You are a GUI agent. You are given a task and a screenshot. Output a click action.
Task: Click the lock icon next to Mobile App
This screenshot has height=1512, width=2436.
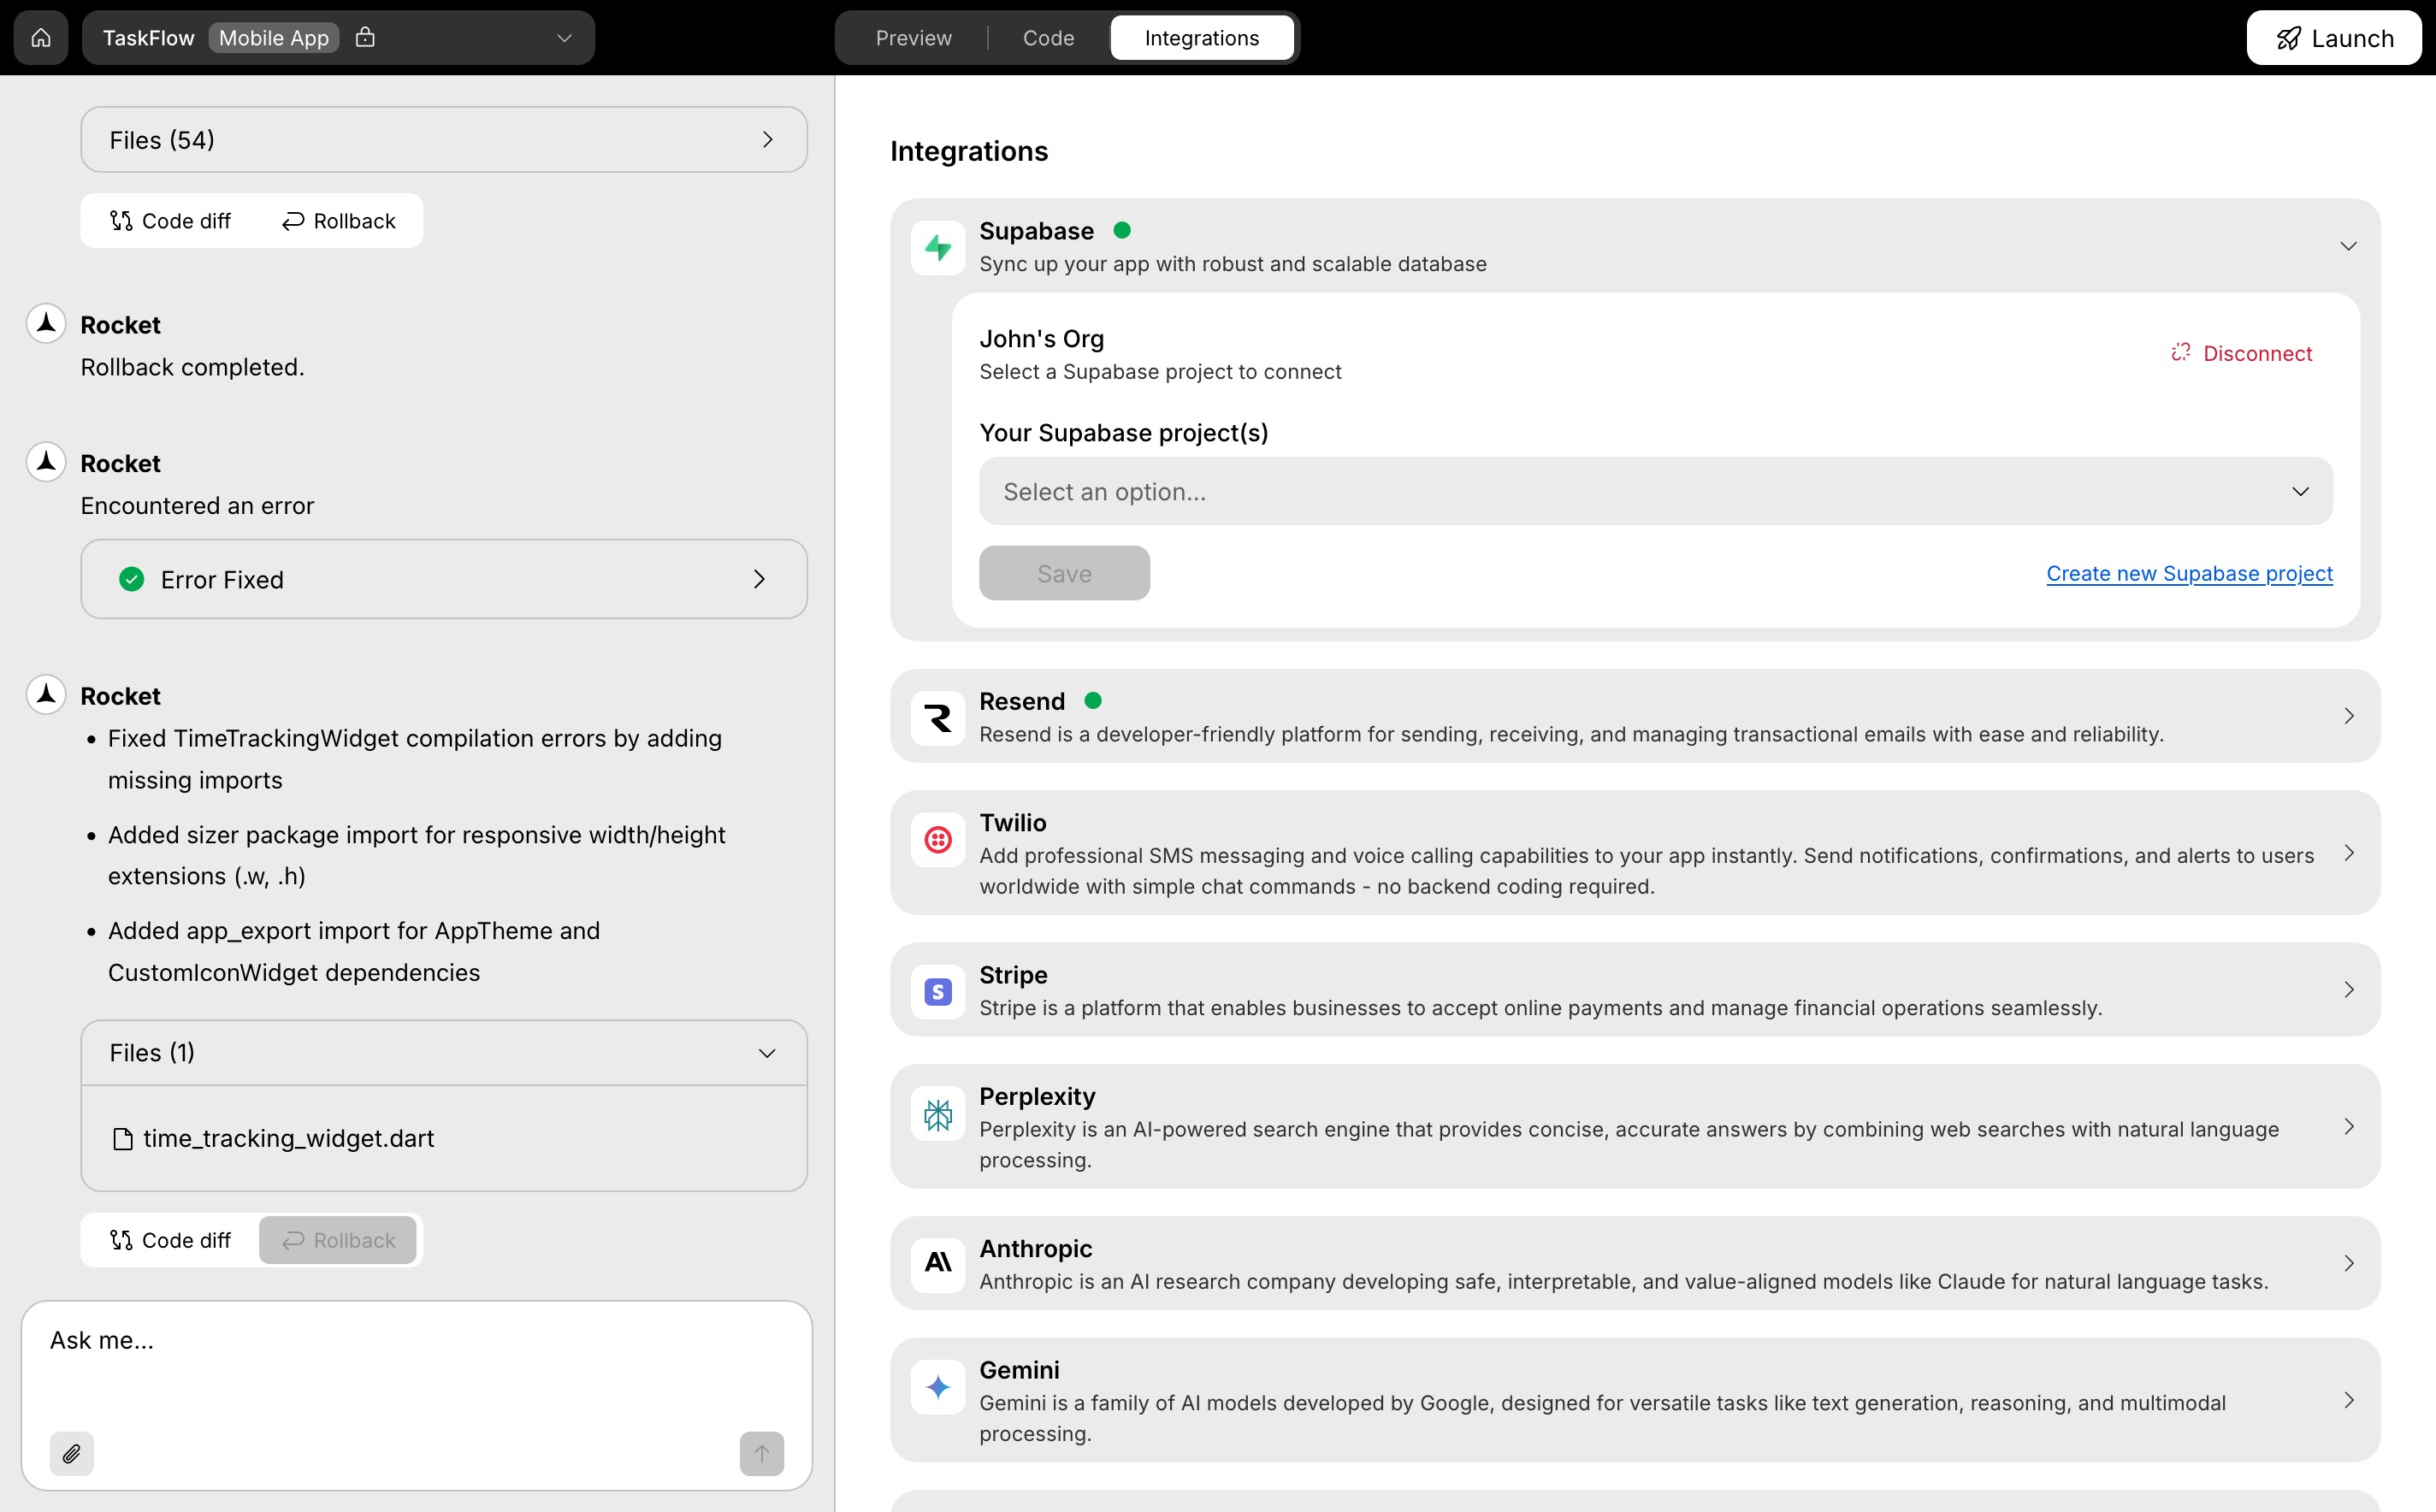(364, 37)
